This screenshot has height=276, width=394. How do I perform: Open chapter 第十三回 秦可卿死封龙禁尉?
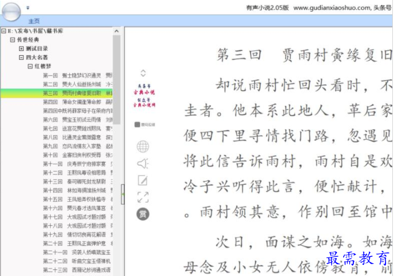coord(78,182)
